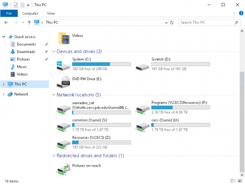The width and height of the screenshot is (245, 185).
Task: Switch to details view in status bar
Action: (x=233, y=181)
